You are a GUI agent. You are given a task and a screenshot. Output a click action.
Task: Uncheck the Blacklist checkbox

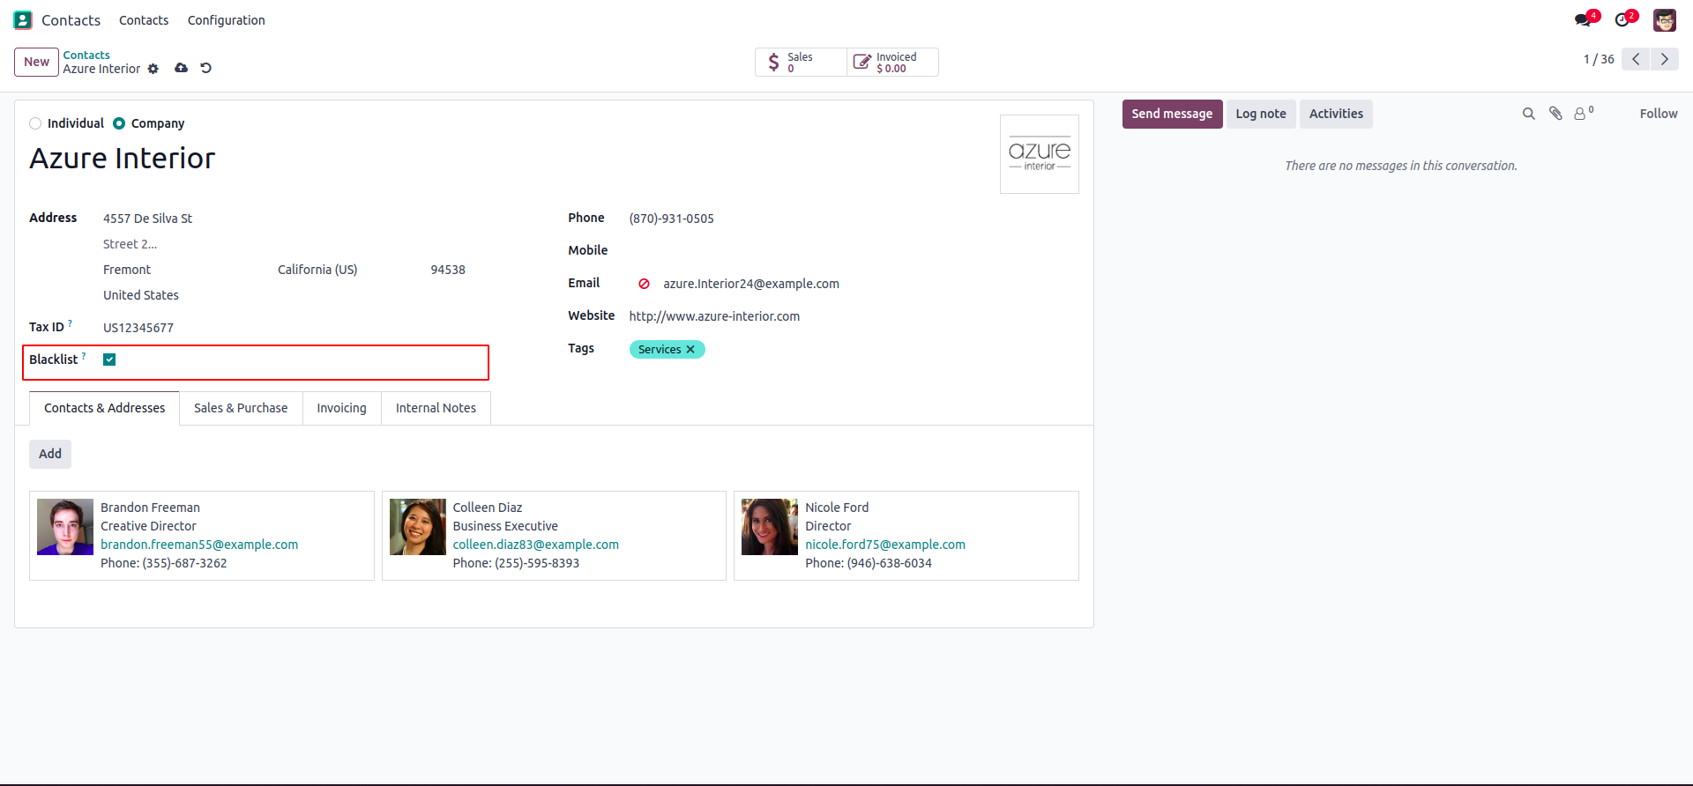[109, 360]
